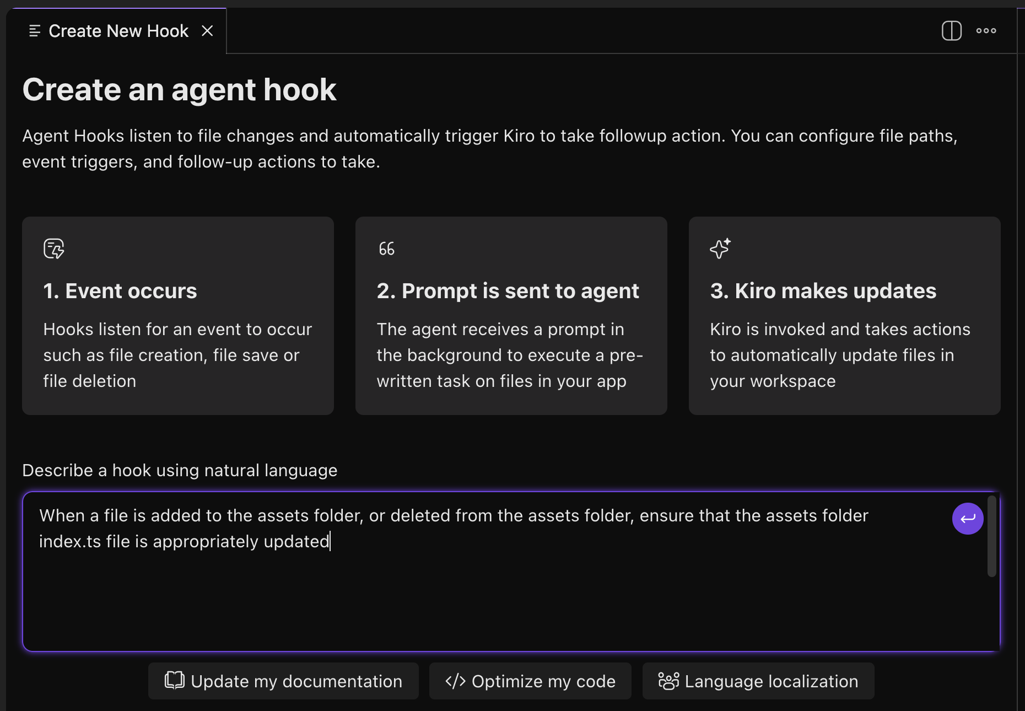Click the '1. Event occurs' card heading
Viewport: 1025px width, 711px height.
pyautogui.click(x=120, y=291)
